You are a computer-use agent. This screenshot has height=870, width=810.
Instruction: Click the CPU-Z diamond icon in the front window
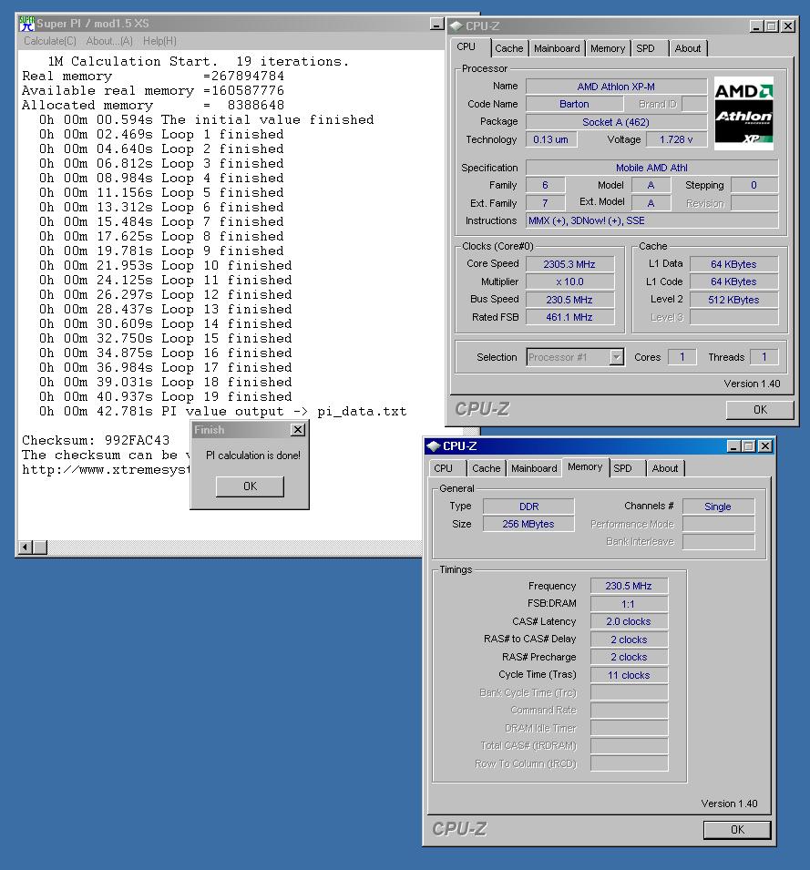pyautogui.click(x=434, y=446)
